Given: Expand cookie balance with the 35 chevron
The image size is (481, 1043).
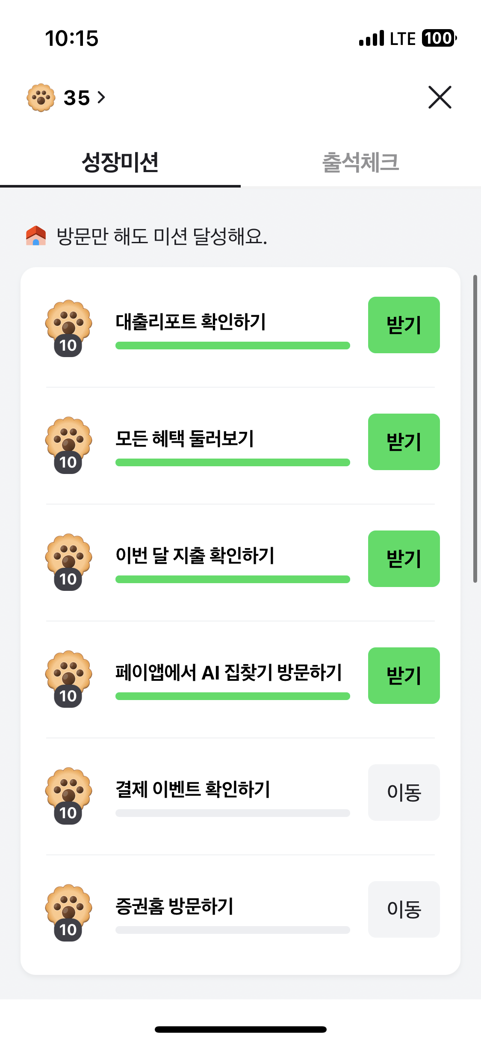Looking at the screenshot, I should click(101, 98).
